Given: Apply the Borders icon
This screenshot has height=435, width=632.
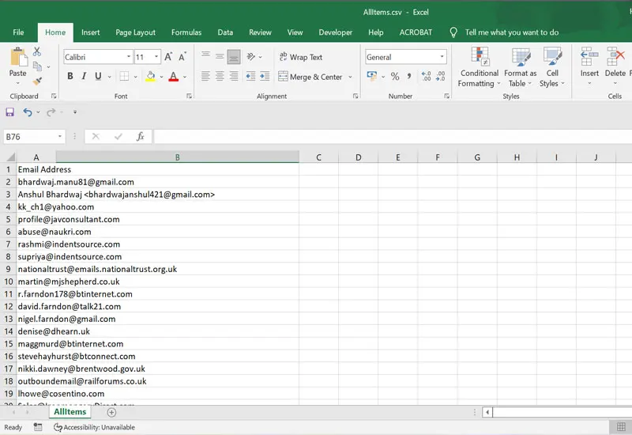Looking at the screenshot, I should pyautogui.click(x=124, y=76).
